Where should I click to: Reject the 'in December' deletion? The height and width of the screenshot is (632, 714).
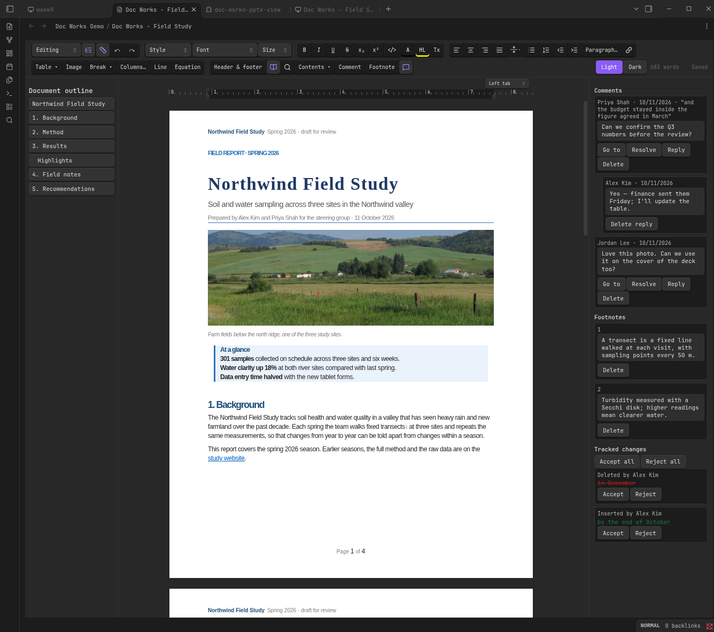click(x=646, y=495)
